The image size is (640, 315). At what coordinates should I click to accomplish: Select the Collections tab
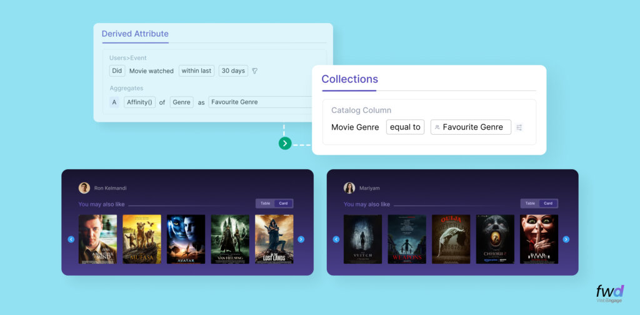(x=349, y=79)
